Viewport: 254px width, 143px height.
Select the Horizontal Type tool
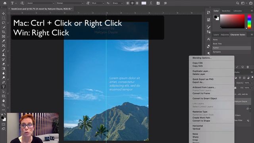tap(4, 87)
